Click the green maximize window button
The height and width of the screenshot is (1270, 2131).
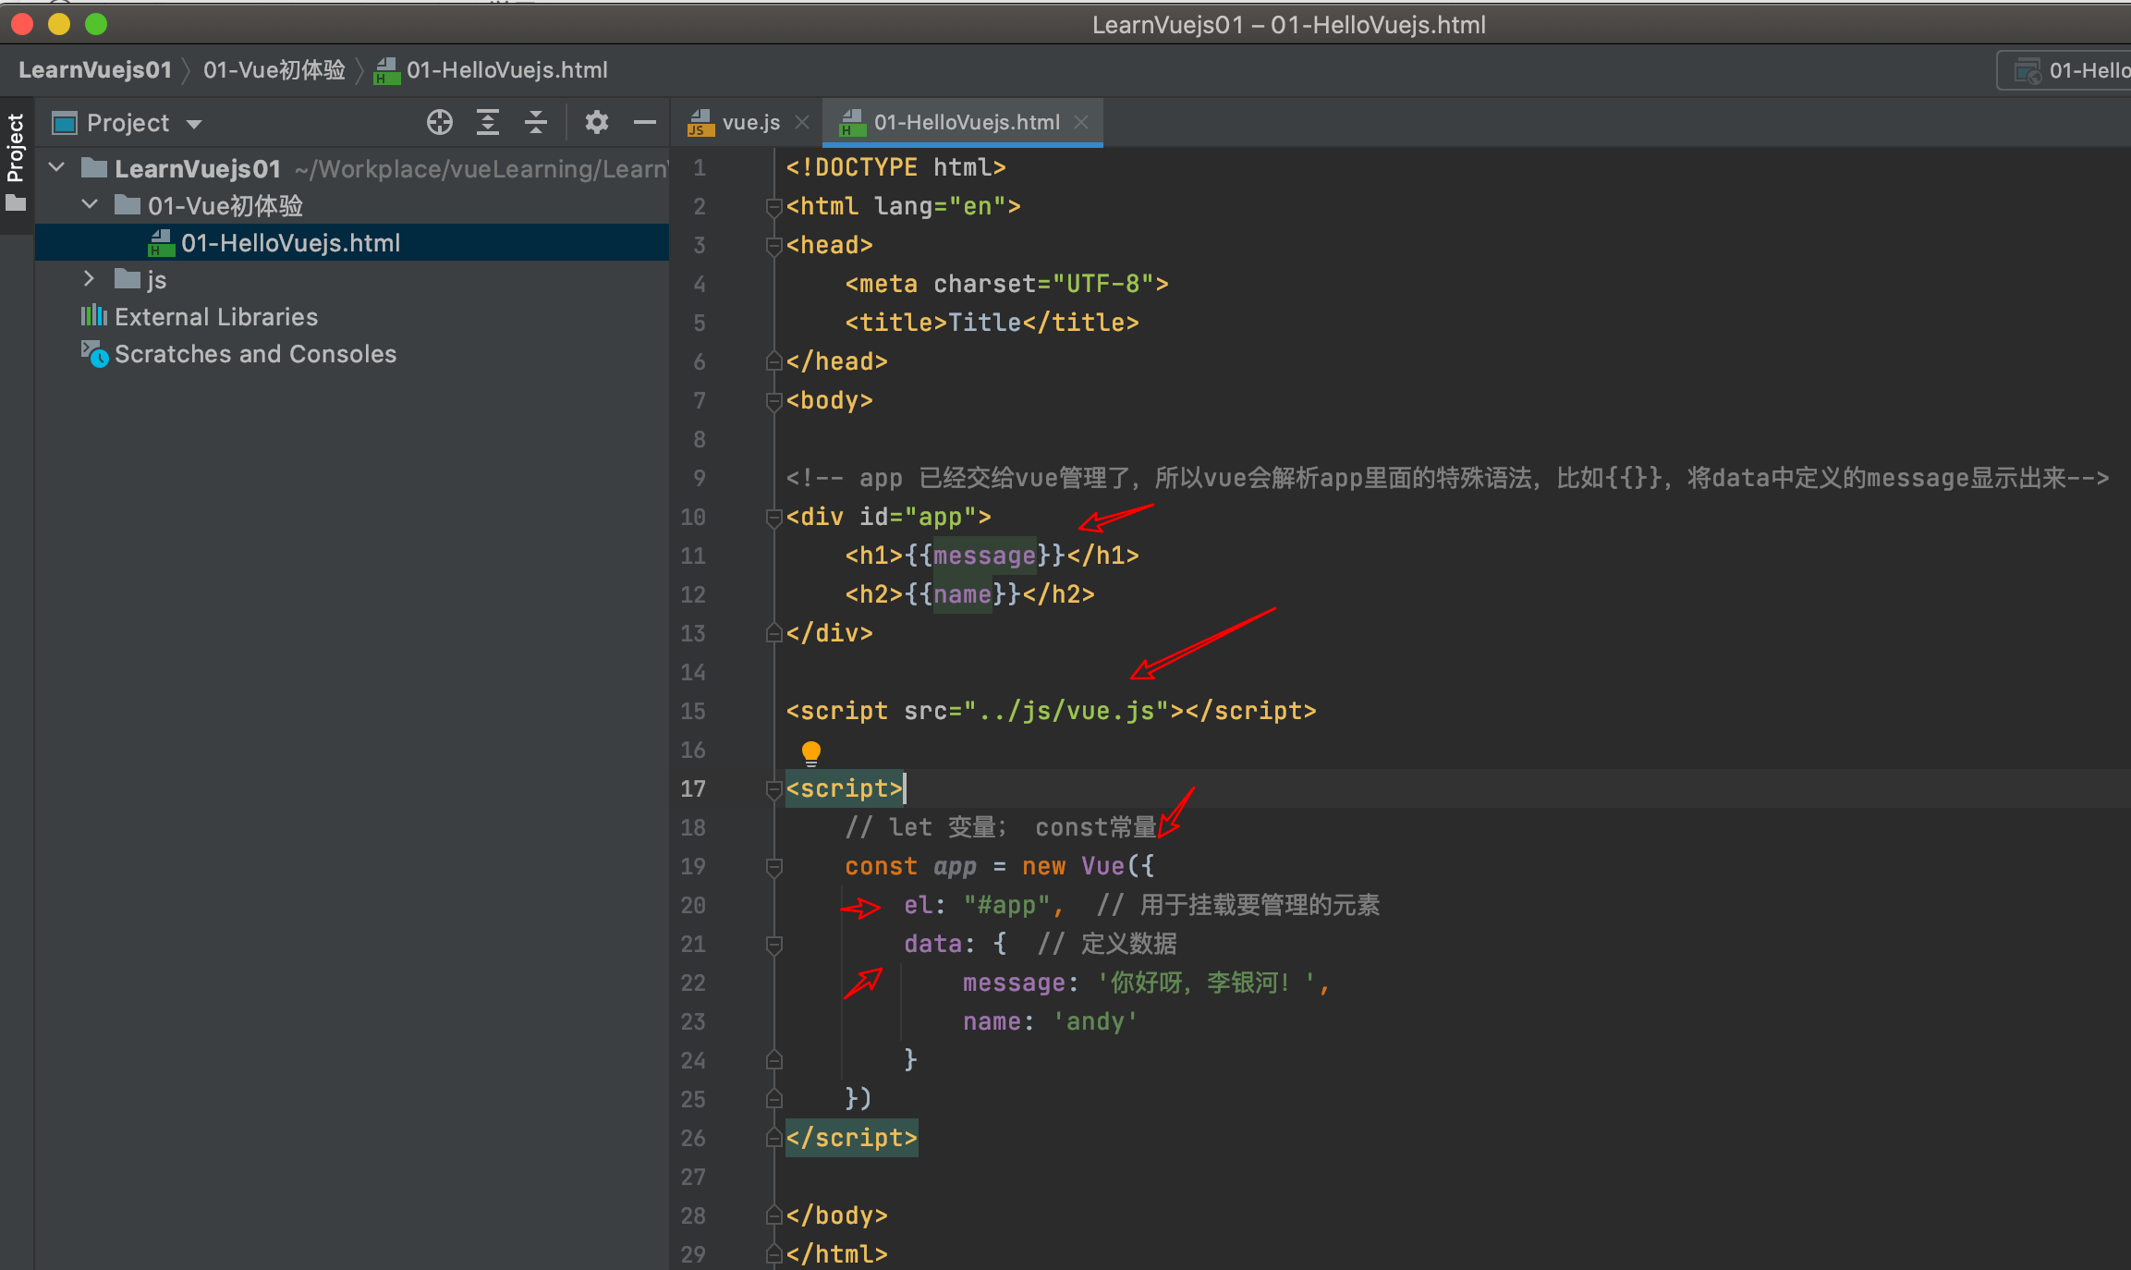pos(96,24)
